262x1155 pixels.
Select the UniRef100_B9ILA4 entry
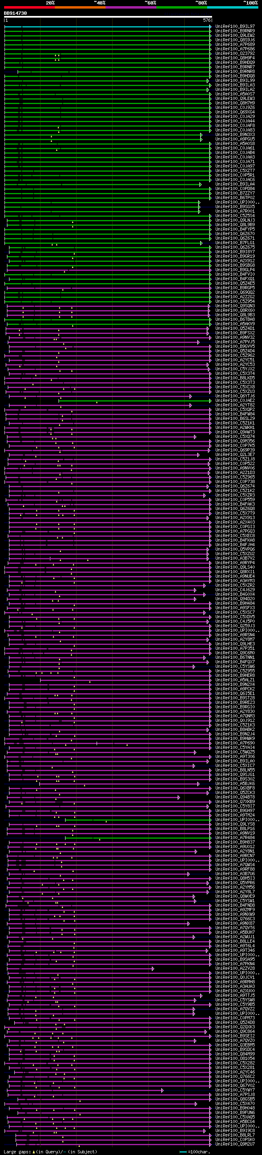[x=235, y=184]
